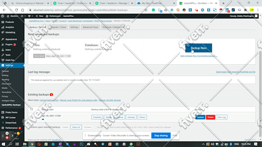Hide the Screencastify sharing notice

175,135
